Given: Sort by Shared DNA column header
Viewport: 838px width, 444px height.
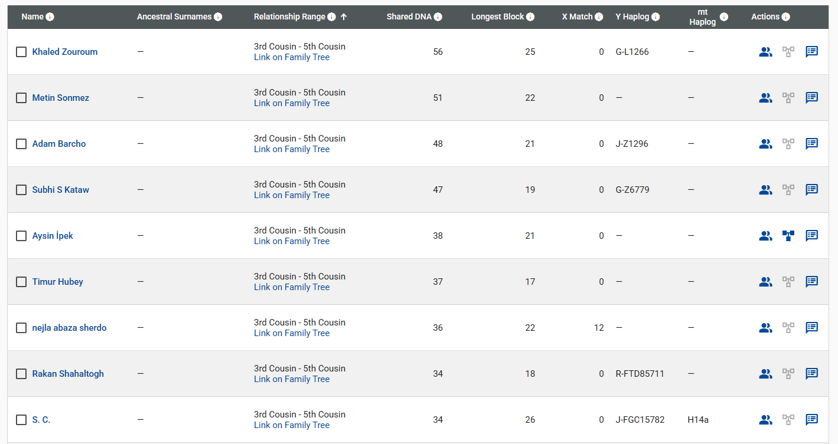Looking at the screenshot, I should click(x=409, y=17).
